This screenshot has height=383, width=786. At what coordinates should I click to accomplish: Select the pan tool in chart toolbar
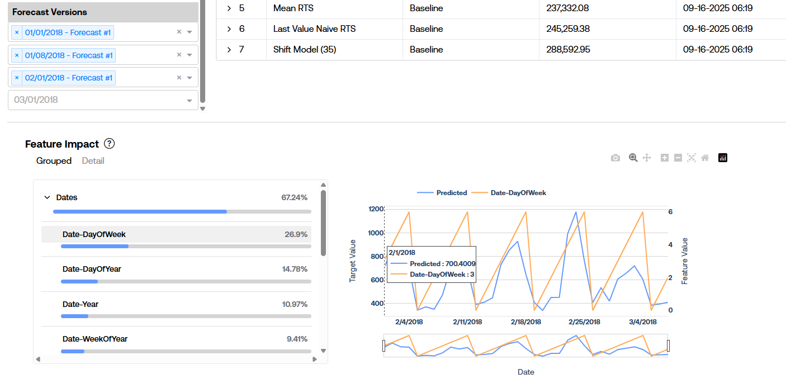click(647, 158)
